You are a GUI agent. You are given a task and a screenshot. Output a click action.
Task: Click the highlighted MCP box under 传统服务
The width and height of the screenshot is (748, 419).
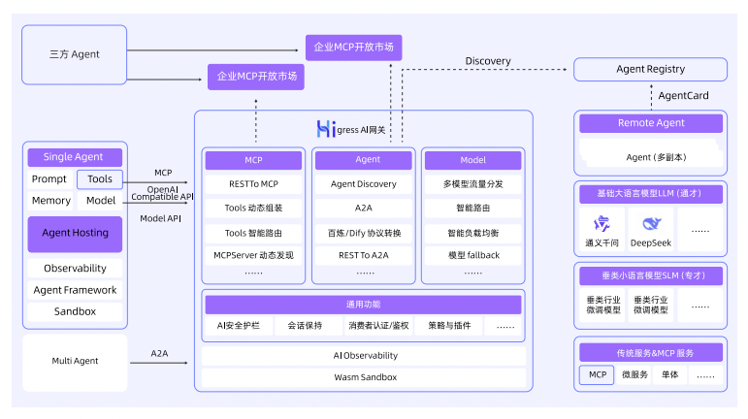[x=596, y=374]
